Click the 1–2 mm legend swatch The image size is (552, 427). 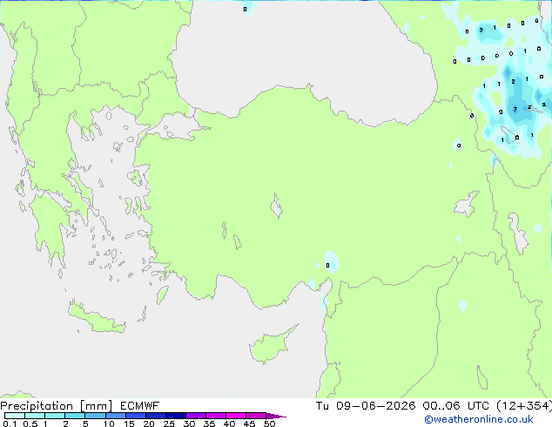click(55, 416)
